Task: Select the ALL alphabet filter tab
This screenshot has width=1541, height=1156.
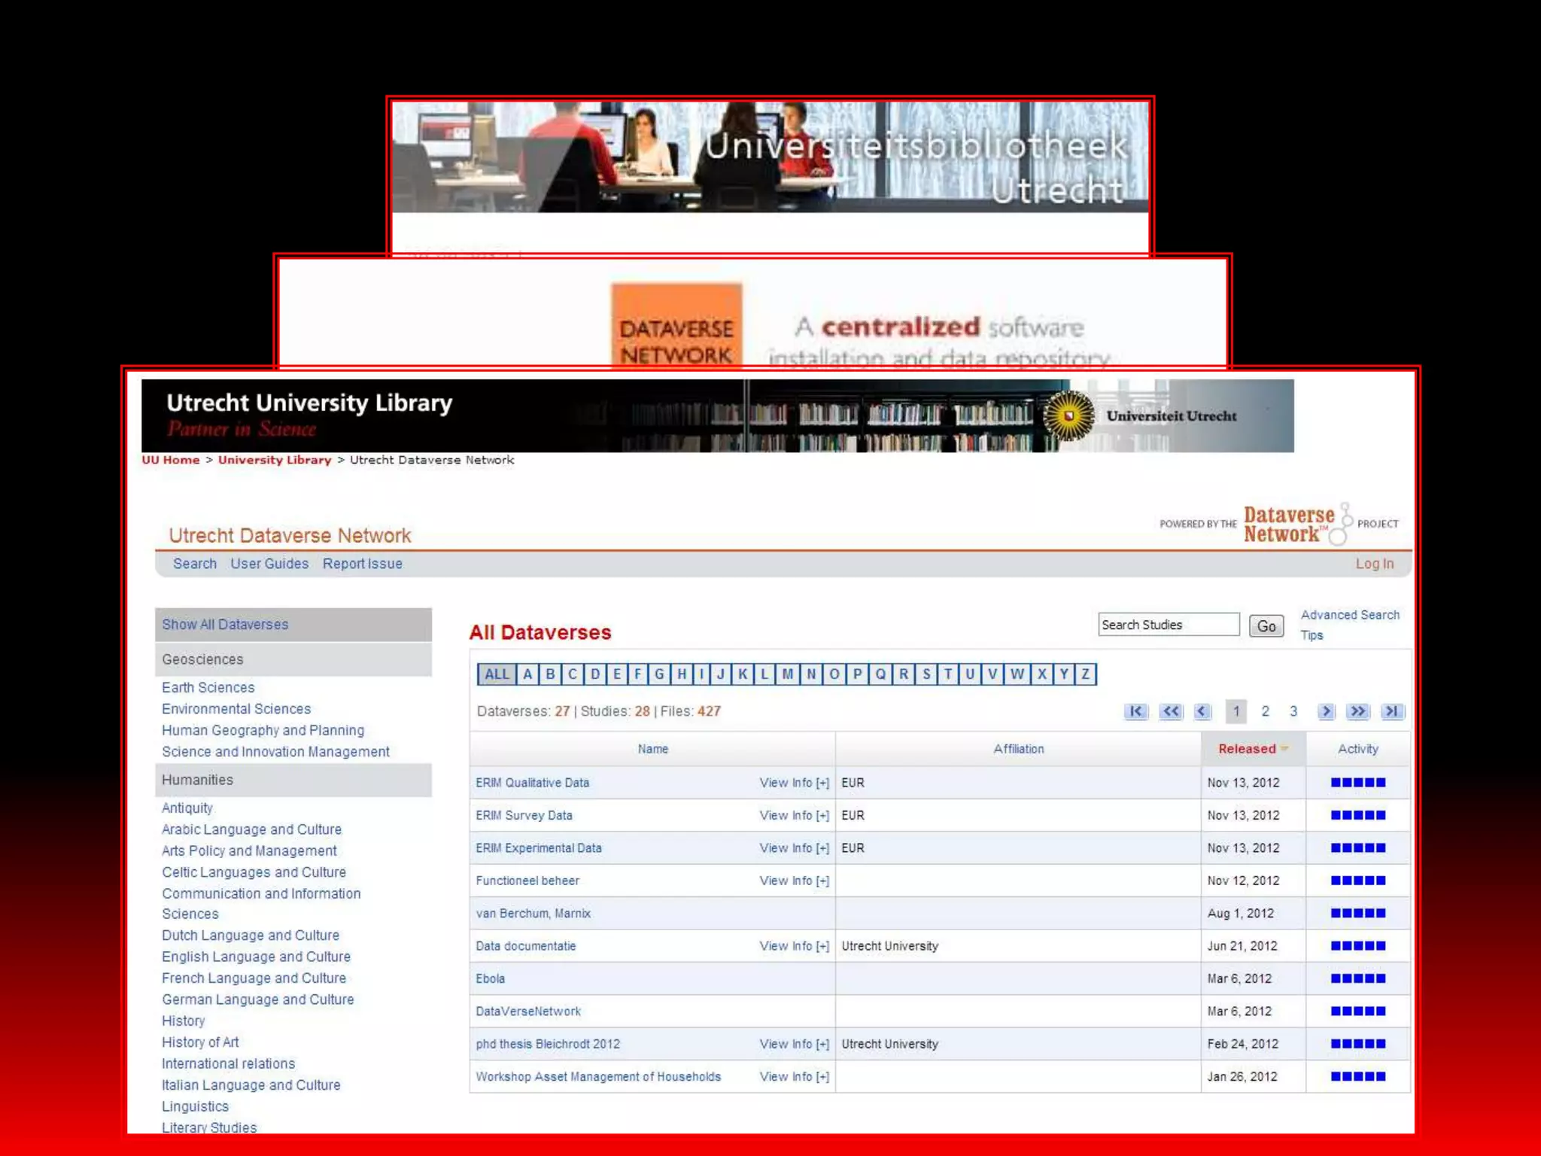Action: [x=496, y=674]
